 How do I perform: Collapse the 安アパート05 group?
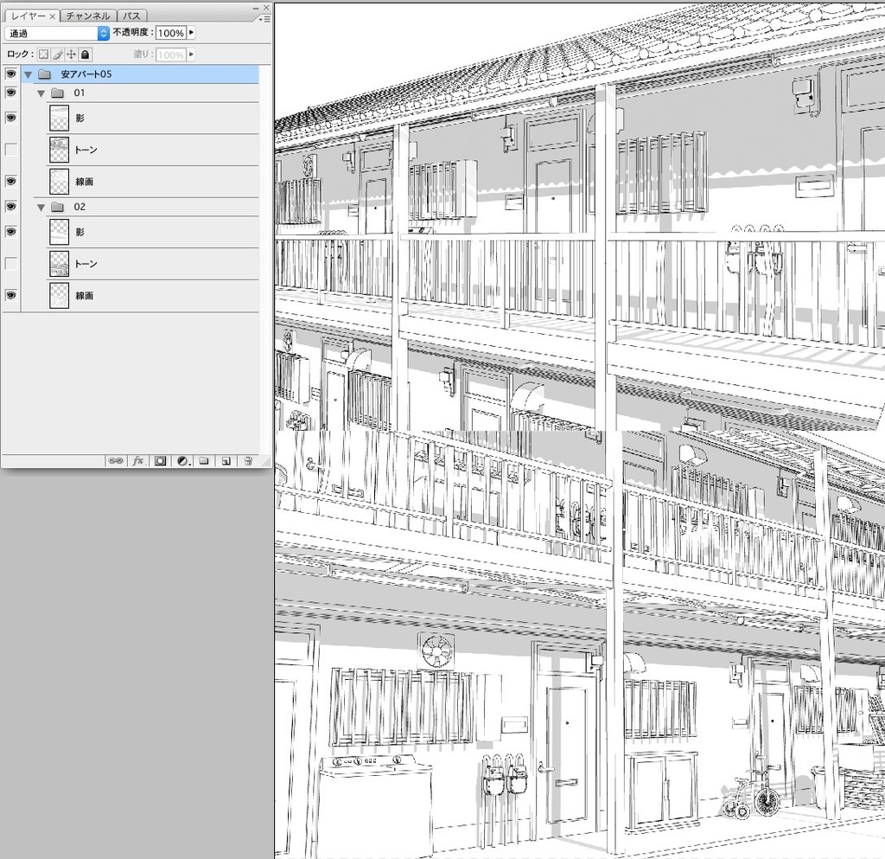pos(28,74)
